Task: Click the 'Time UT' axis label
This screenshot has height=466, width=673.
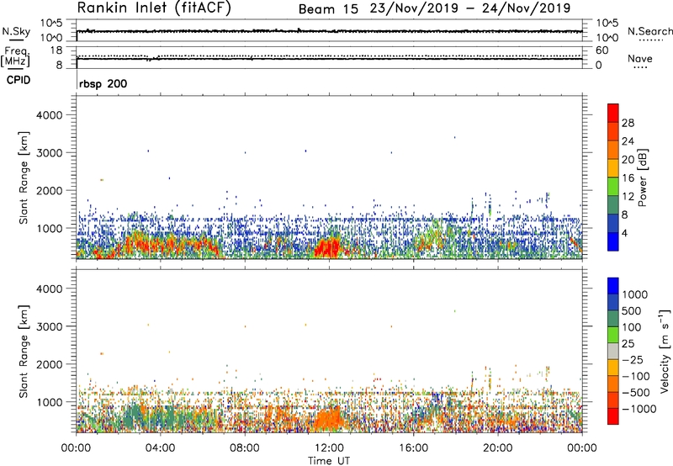Action: [329, 461]
